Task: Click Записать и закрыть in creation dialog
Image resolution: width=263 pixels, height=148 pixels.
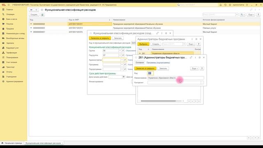Action: click(x=100, y=38)
